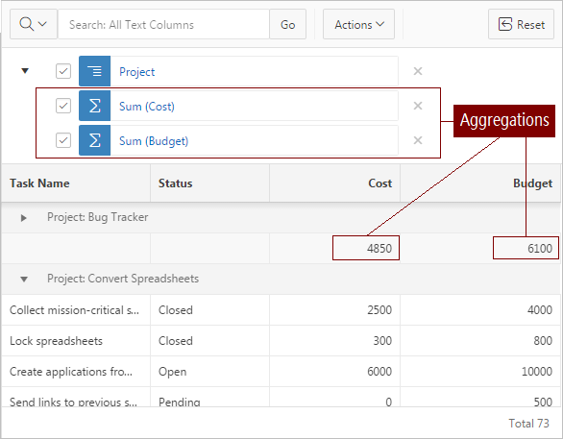This screenshot has width=563, height=439.
Task: Open the Sum (Cost) settings link
Action: (146, 107)
